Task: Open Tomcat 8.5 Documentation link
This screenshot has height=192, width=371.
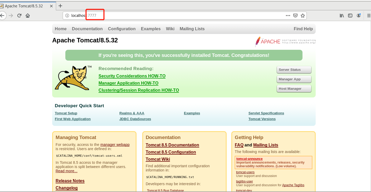Action: 172,145
